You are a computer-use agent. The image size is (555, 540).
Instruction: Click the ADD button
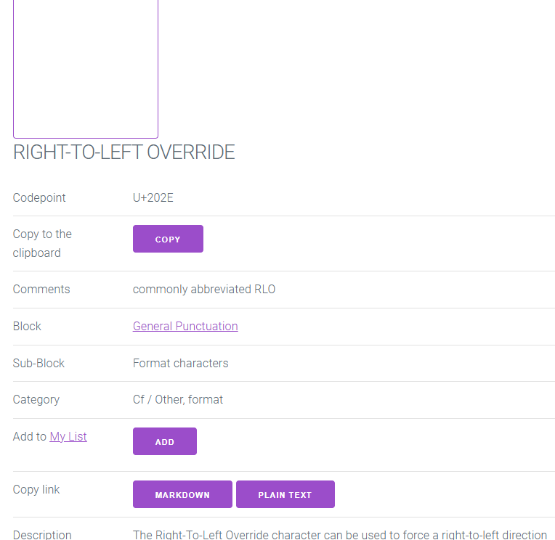(165, 441)
